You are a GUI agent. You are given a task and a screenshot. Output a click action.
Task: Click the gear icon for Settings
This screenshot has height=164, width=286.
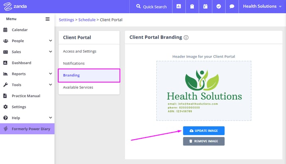pyautogui.click(x=5, y=107)
